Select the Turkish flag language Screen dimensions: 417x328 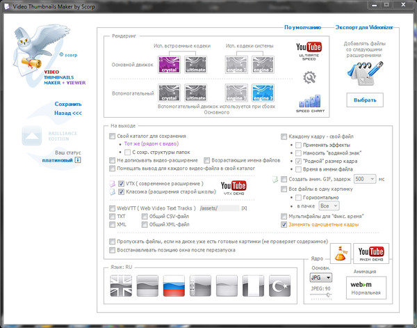tap(281, 286)
